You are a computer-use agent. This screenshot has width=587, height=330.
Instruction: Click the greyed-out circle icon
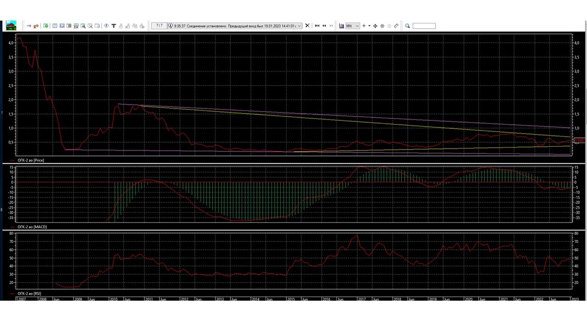point(389,25)
